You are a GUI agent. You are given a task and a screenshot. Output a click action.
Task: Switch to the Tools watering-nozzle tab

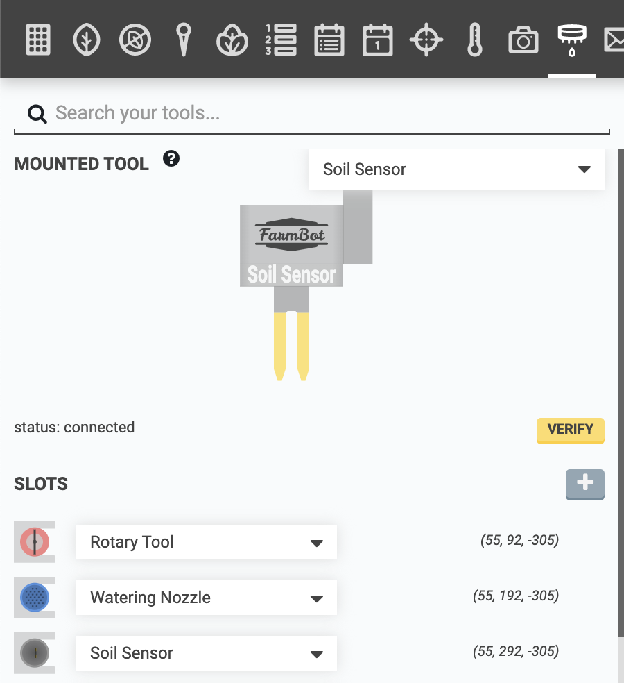(x=571, y=40)
